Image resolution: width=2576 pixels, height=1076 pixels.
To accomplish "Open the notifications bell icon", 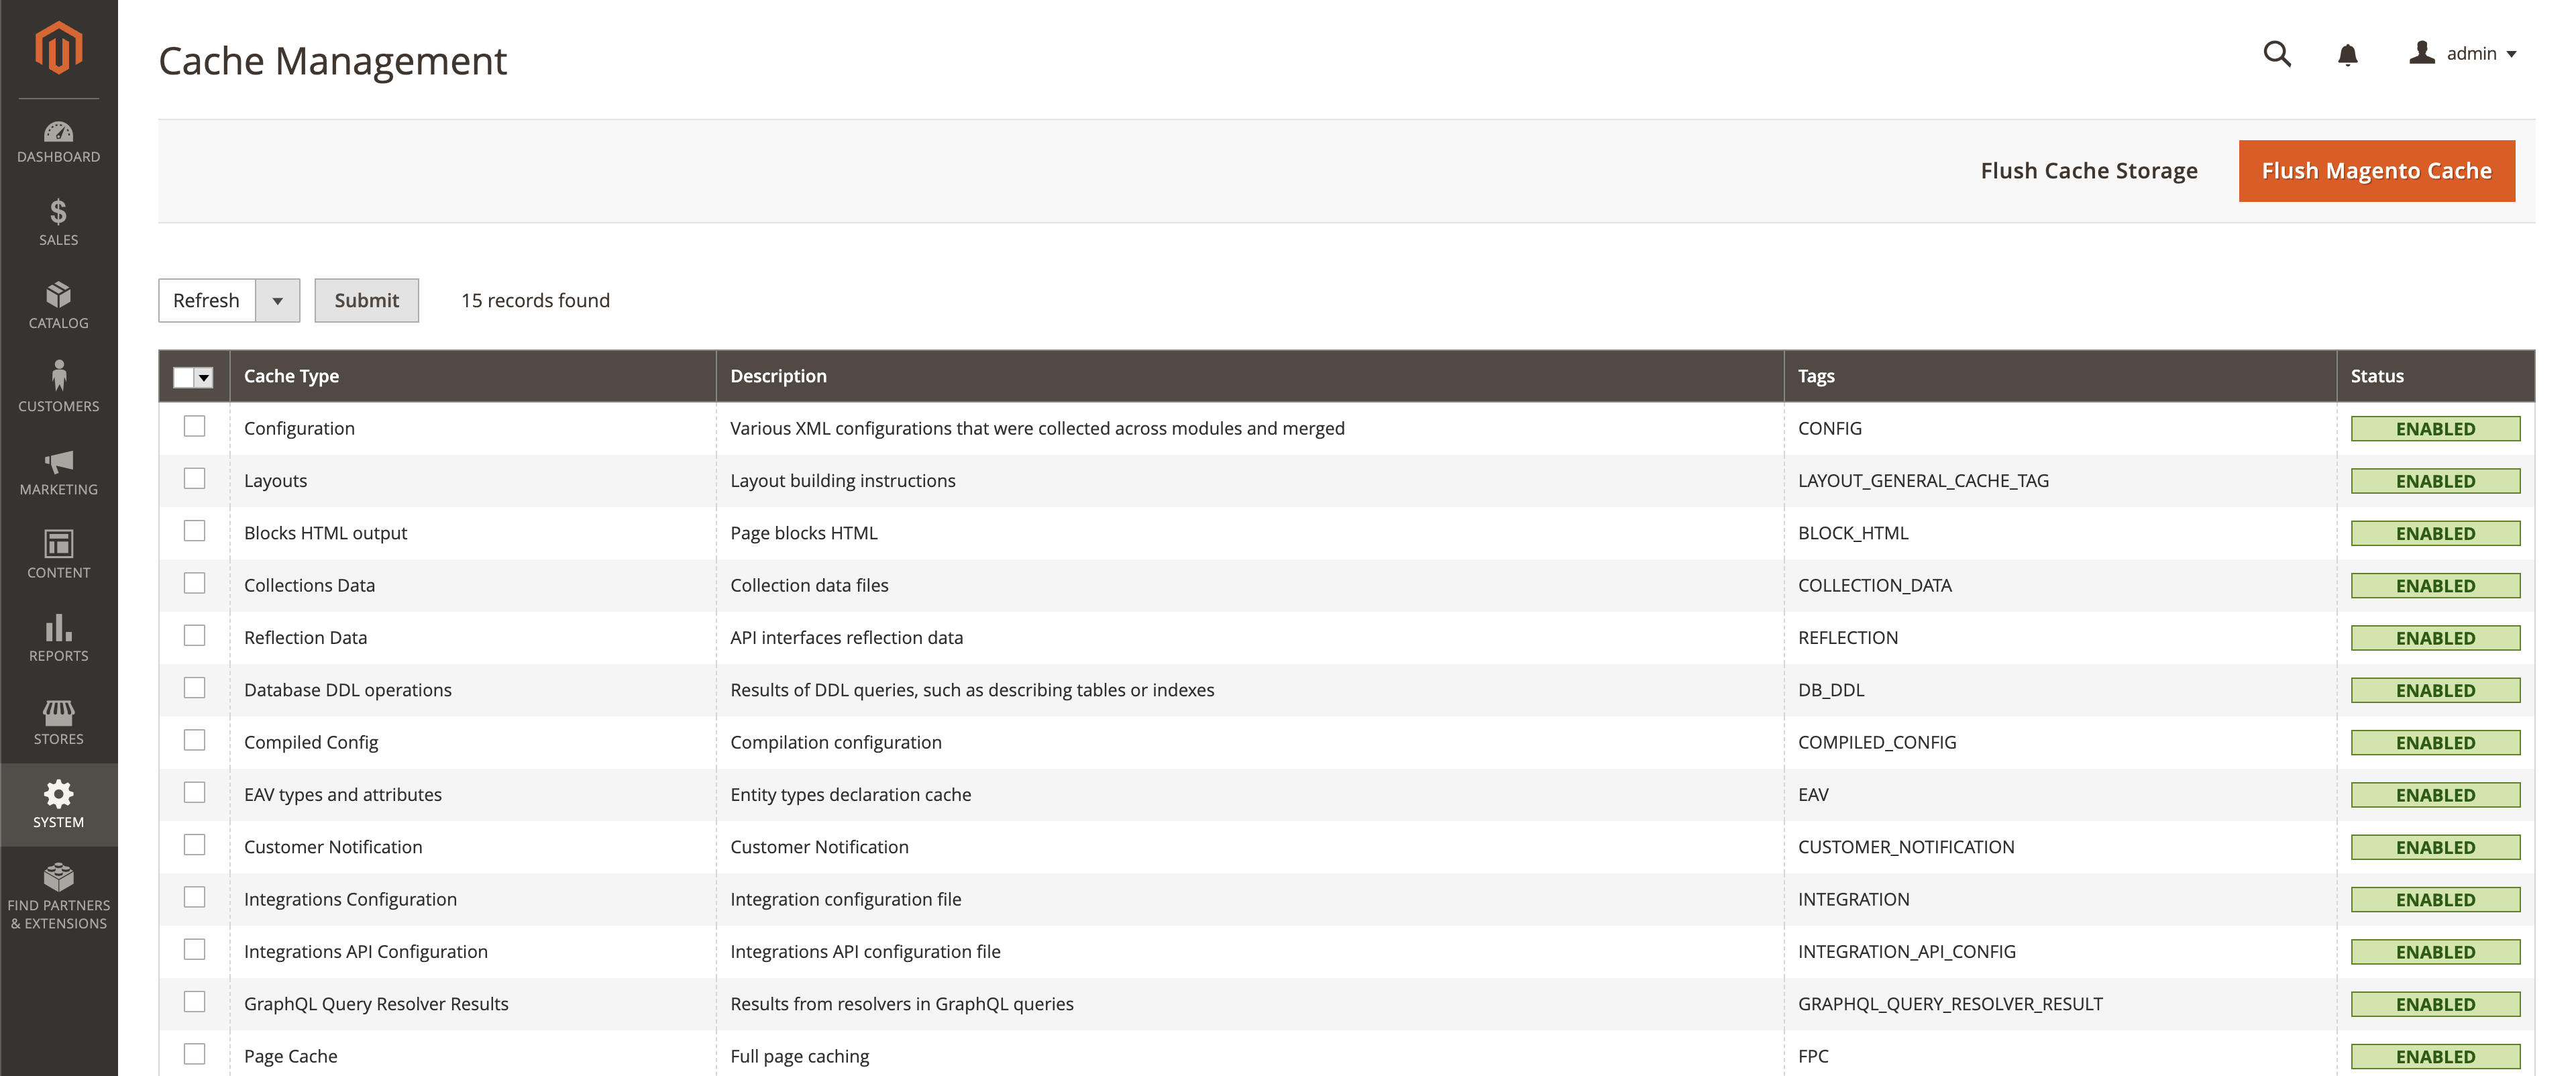I will (2348, 54).
